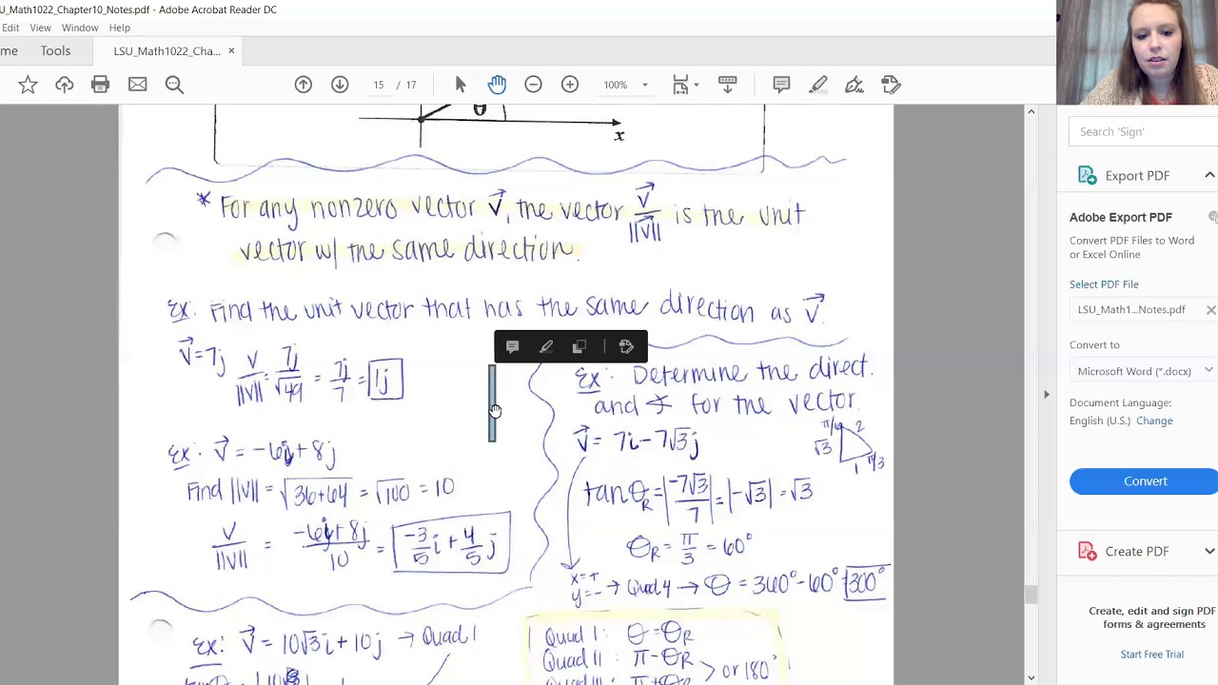Expand fit page dropdown arrow
The image size is (1218, 685).
point(696,86)
